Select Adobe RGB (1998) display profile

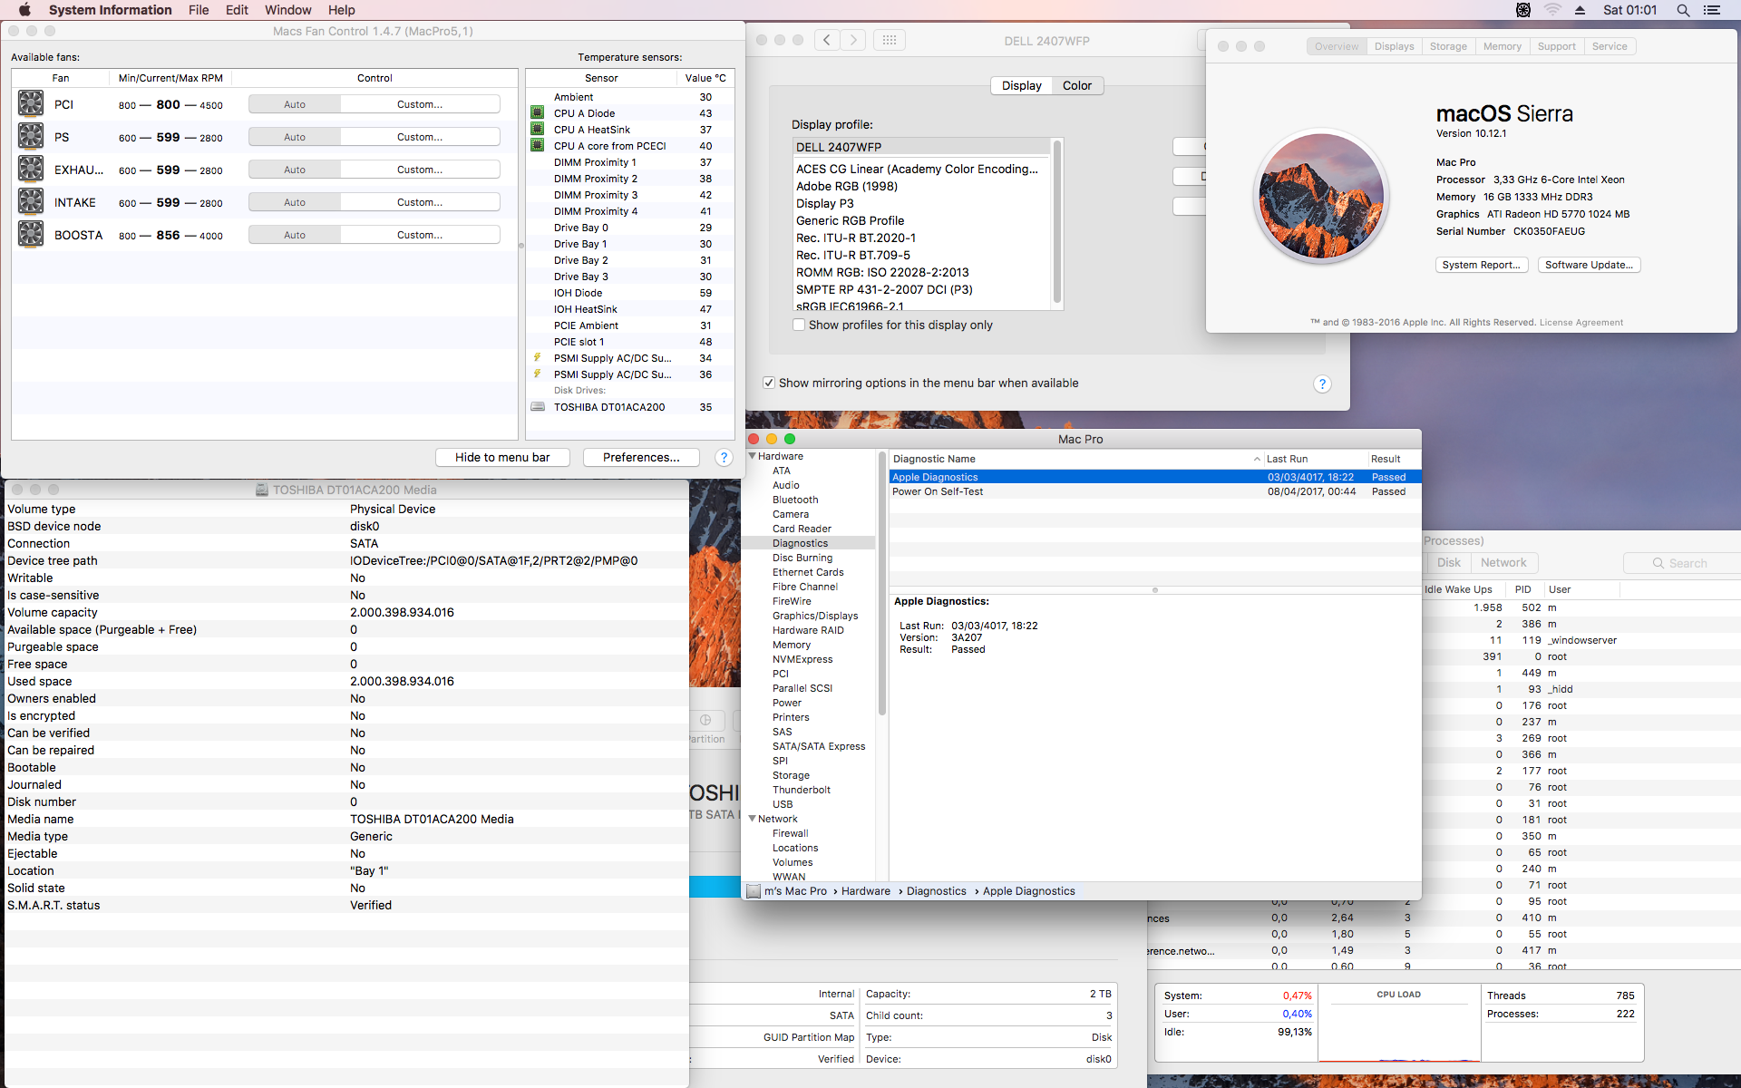tap(921, 186)
